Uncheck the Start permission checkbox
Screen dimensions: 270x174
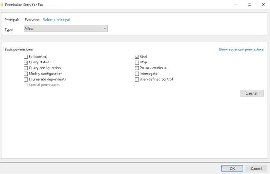137,57
